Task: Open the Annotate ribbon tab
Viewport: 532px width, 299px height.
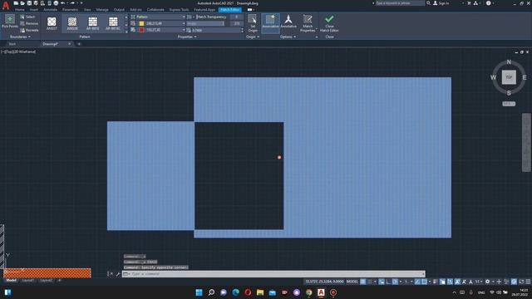Action: click(50, 10)
